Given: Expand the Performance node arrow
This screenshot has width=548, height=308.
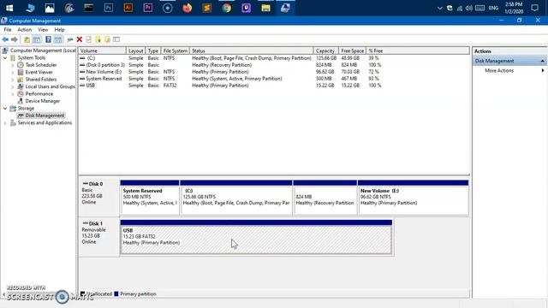Looking at the screenshot, I should pyautogui.click(x=13, y=94).
